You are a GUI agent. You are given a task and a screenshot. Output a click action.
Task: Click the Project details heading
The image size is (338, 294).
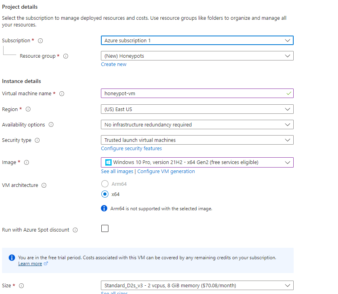pos(20,7)
